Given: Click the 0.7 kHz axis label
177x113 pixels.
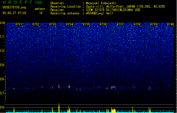Looking at the screenshot, I should (x=3, y=93).
